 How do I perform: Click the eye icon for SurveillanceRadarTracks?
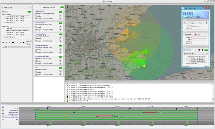click(61, 63)
